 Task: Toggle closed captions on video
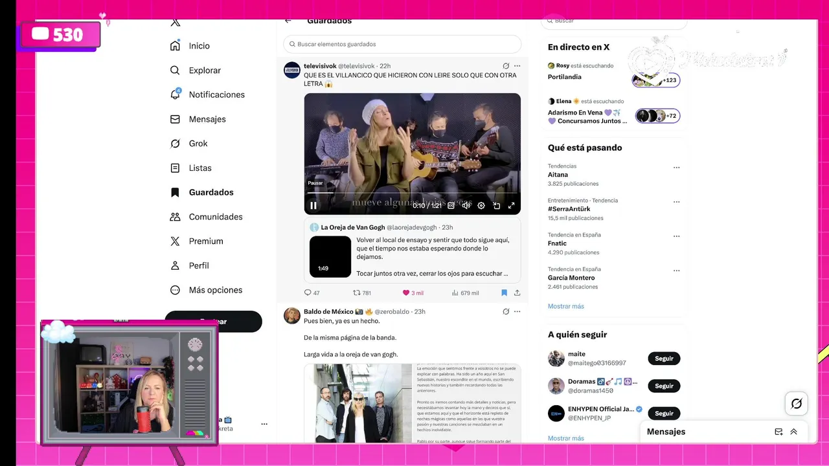[x=451, y=205]
